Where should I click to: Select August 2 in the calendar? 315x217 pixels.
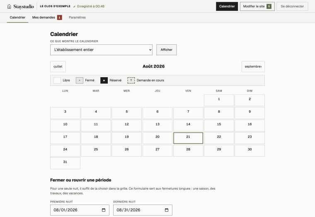250,100
